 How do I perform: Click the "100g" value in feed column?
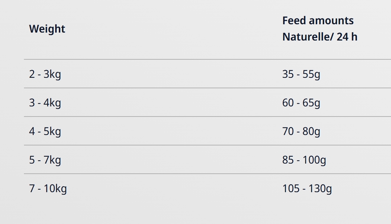(314, 160)
